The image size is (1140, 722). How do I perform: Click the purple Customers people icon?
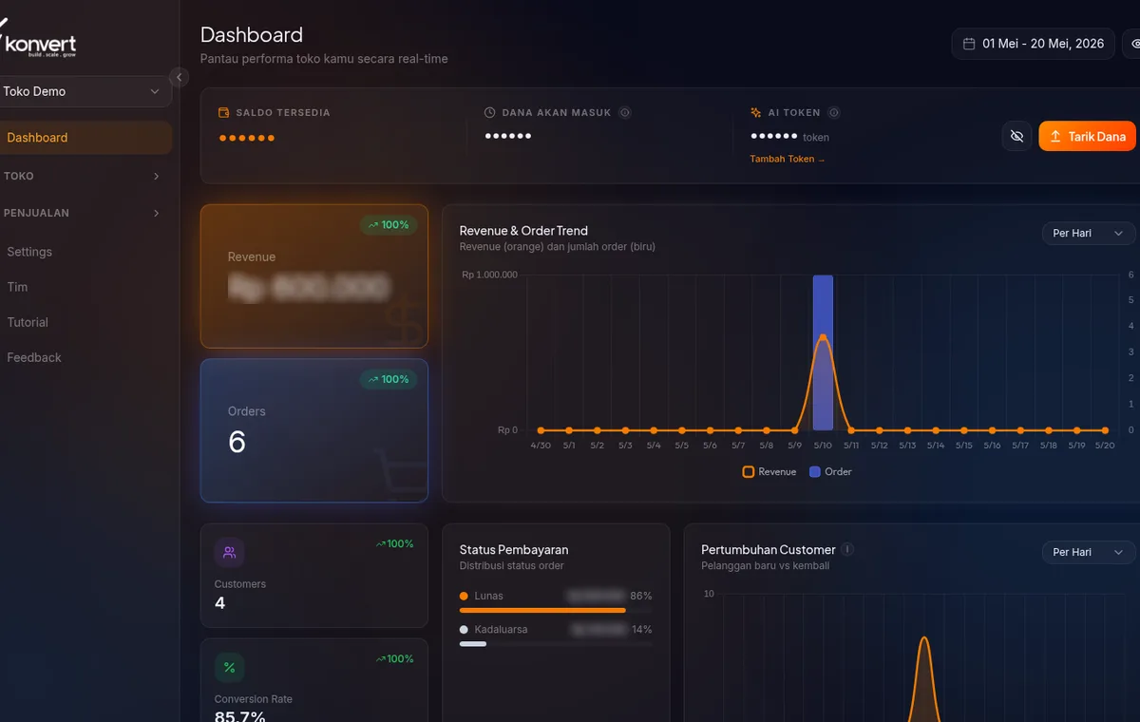coord(229,553)
